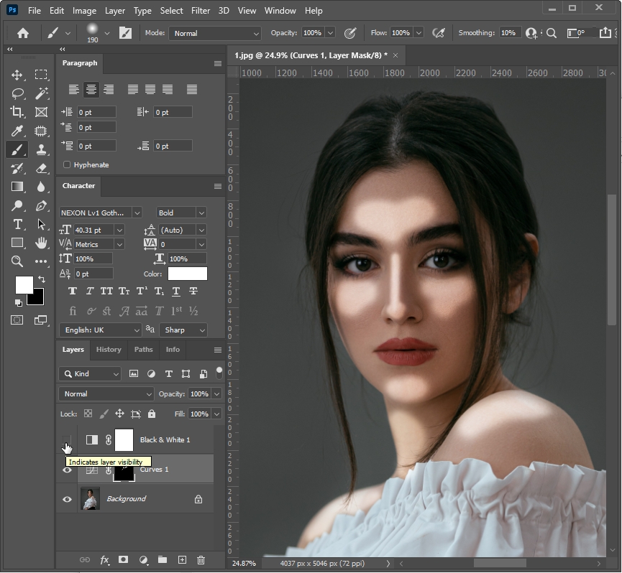Image resolution: width=622 pixels, height=573 pixels.
Task: Select the Hand tool
Action: point(41,243)
